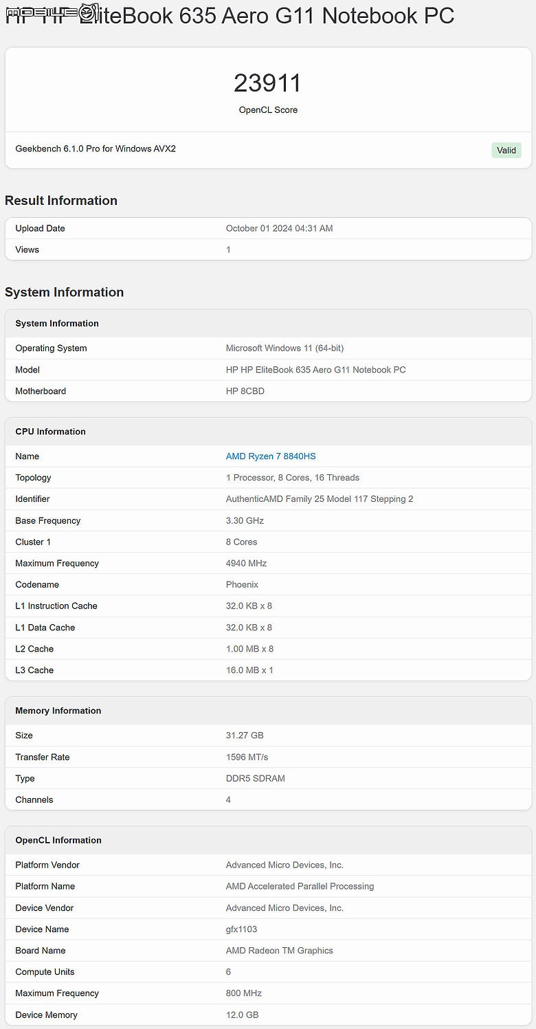The image size is (536, 1029).
Task: Click the Codename label
Action: (x=37, y=585)
